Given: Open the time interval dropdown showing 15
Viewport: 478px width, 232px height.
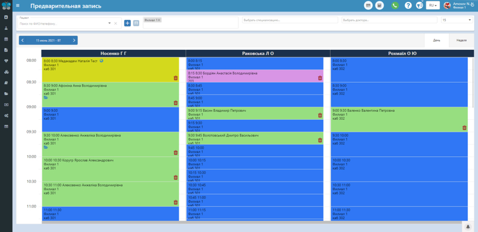Looking at the screenshot, I should click(457, 20).
